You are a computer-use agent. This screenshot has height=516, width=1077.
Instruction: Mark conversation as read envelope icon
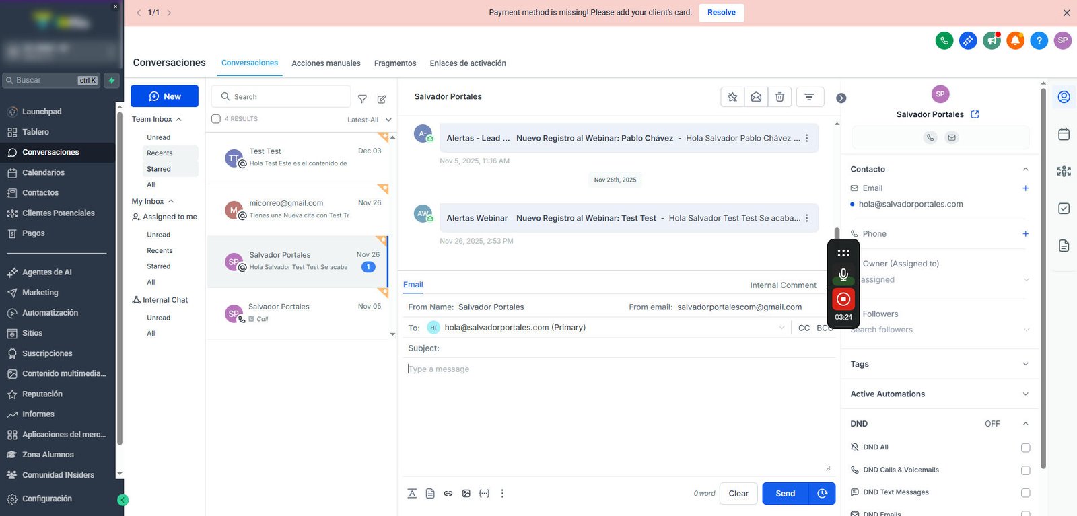tap(756, 97)
